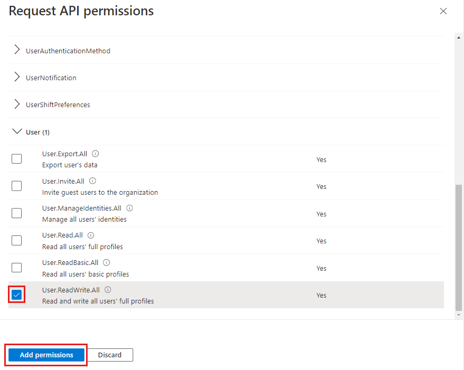The width and height of the screenshot is (464, 370).
Task: Click 'Yes' in the User.ReadBasic.All row
Action: [321, 269]
